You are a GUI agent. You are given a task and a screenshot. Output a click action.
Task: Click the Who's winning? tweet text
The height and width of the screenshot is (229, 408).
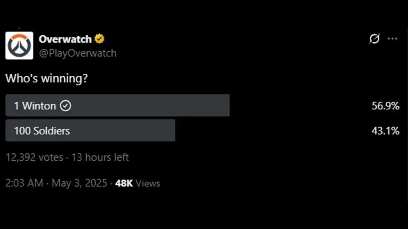point(47,78)
